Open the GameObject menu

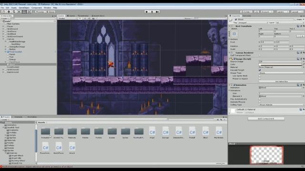coord(24,8)
